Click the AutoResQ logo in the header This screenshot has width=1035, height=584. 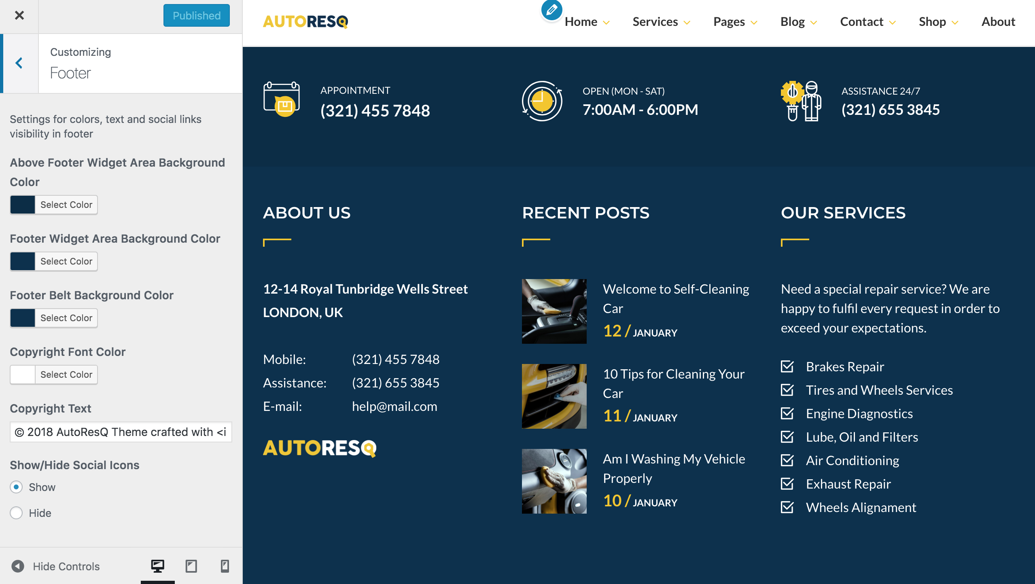pos(305,22)
